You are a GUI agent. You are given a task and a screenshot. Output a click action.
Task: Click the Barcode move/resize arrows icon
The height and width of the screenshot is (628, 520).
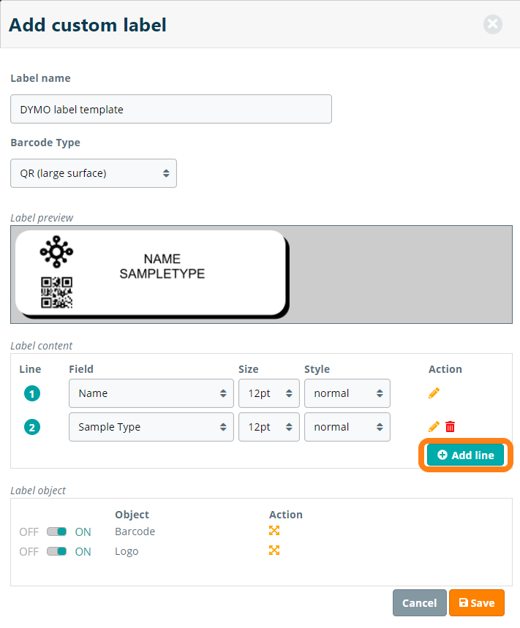[x=274, y=531]
